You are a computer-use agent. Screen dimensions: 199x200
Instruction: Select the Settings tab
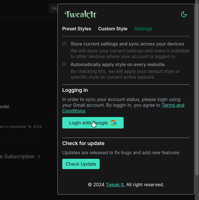[143, 29]
